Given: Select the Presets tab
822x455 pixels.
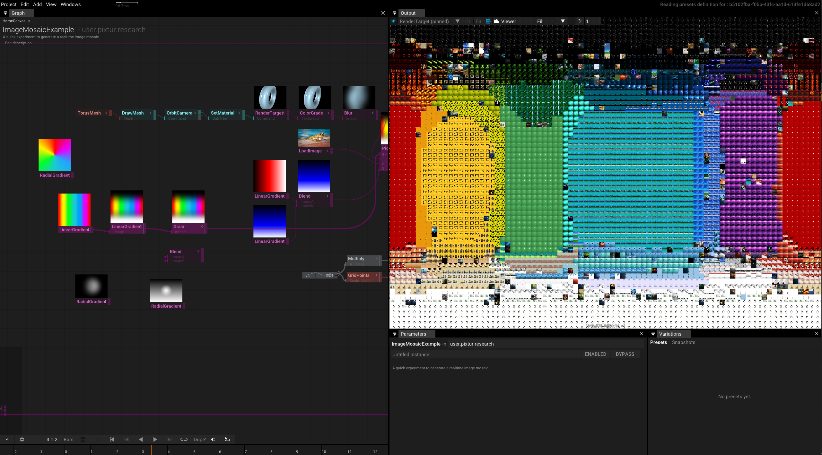Looking at the screenshot, I should tap(658, 342).
